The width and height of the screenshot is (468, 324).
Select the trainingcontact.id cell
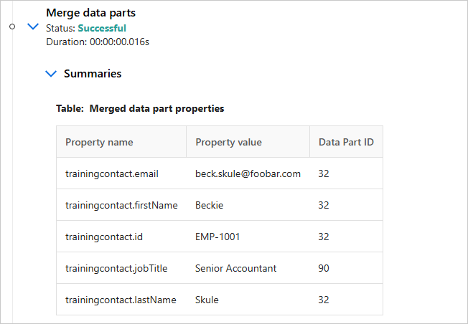[121, 237]
